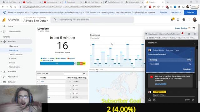Screen dimensions: 200x112
Task: Click the browser address bar URL
Action: coord(62,7)
